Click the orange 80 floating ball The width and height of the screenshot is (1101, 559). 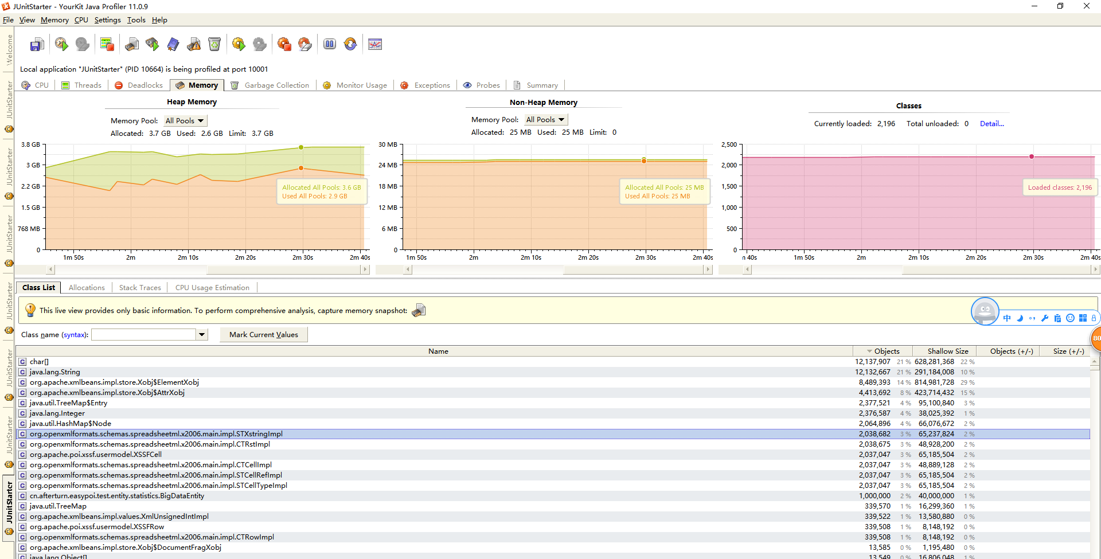click(1095, 338)
